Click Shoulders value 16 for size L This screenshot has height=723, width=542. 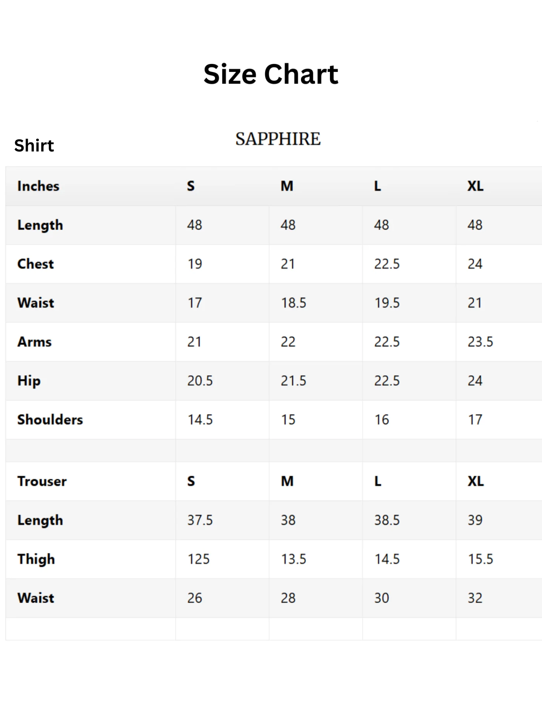(382, 420)
